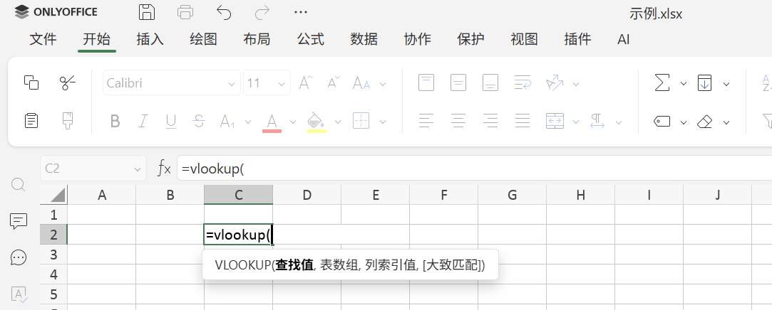
Task: Click the Insert Function fx icon
Action: pos(164,169)
